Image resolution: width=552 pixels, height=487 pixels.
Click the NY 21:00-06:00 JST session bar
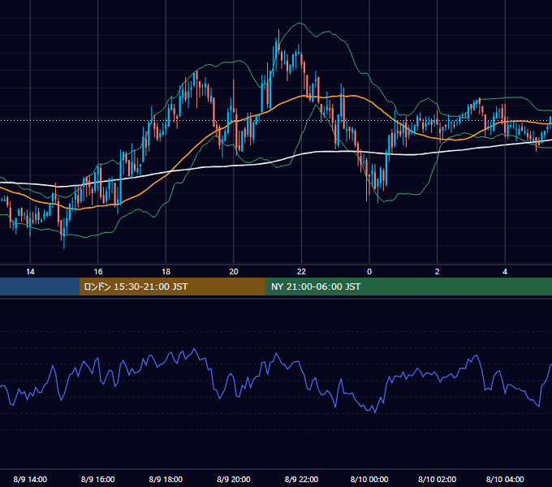click(x=408, y=287)
